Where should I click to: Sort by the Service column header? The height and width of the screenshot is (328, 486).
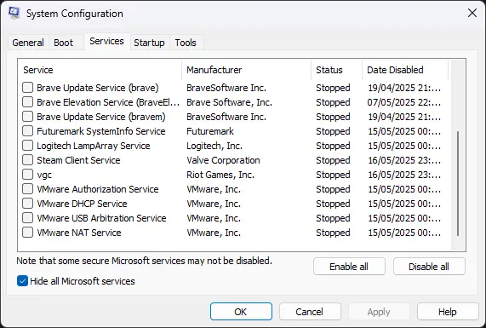tap(100, 70)
